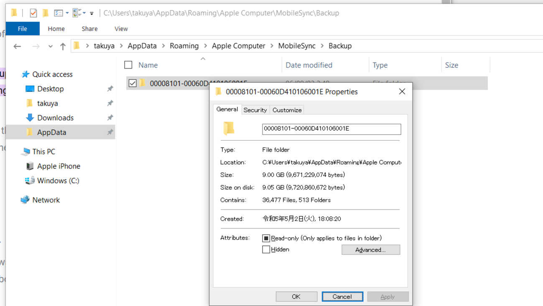Image resolution: width=543 pixels, height=306 pixels.
Task: Expand the chevron between takuya and AppData
Action: [121, 46]
